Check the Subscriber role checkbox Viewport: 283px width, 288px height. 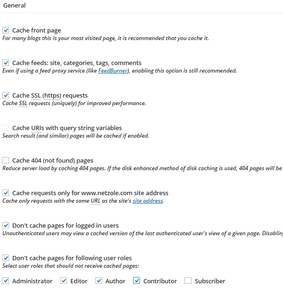pyautogui.click(x=188, y=281)
